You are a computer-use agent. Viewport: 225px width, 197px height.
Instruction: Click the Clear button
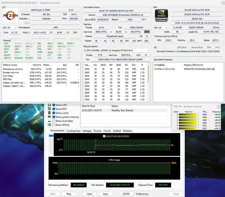(x=89, y=194)
